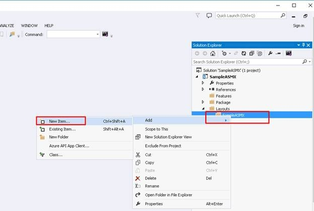Click the Refresh icon in Solution Explorer
This screenshot has width=314, height=211.
click(x=244, y=53)
